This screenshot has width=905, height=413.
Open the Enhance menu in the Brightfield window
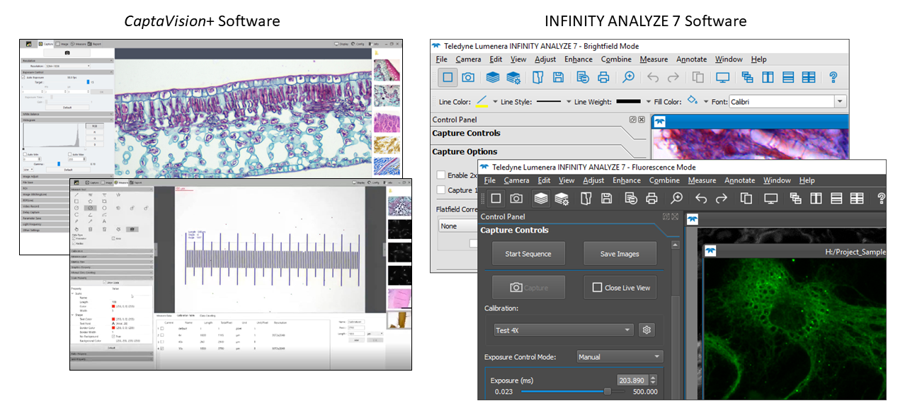(579, 59)
